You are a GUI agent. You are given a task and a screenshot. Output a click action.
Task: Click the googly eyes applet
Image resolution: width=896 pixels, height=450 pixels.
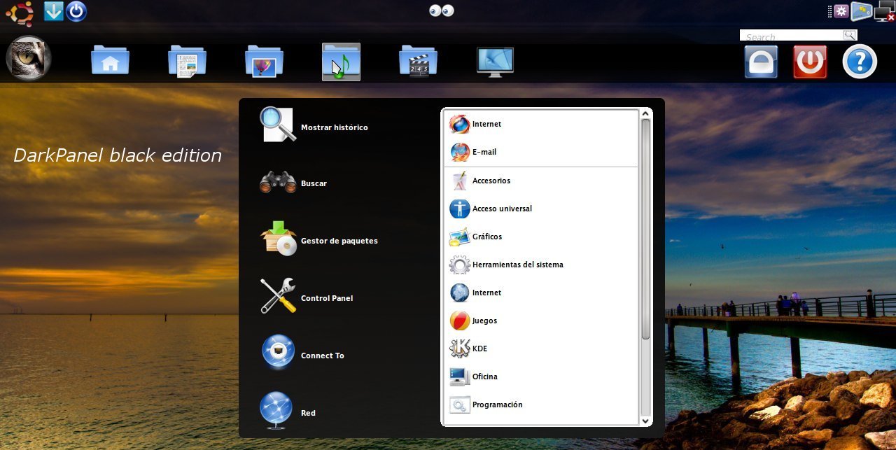click(442, 10)
